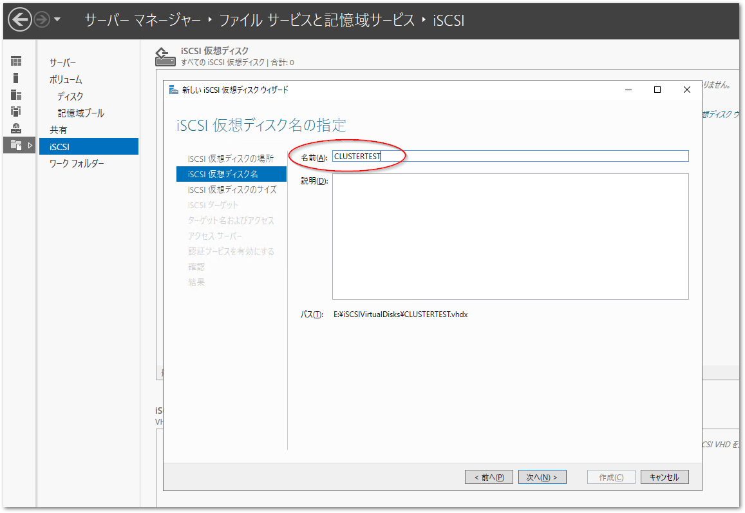Screen dimensions: 745x513
Task: Click サーバー マネージャー in breadcrumb
Action: [143, 20]
